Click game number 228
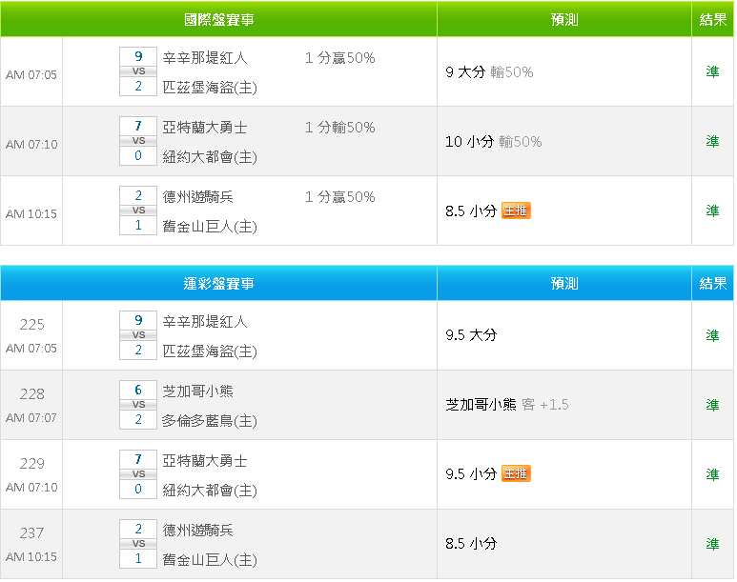The height and width of the screenshot is (582, 737). pyautogui.click(x=32, y=393)
